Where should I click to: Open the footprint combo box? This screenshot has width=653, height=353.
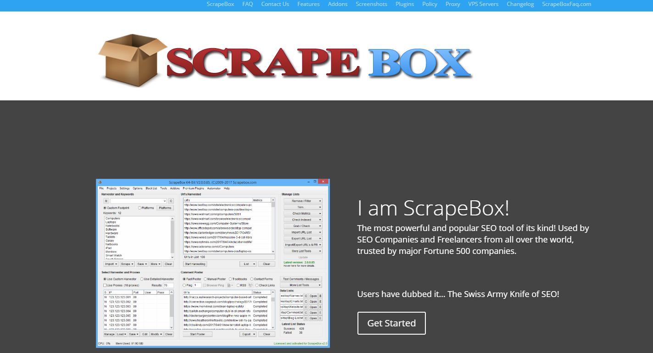pos(139,201)
